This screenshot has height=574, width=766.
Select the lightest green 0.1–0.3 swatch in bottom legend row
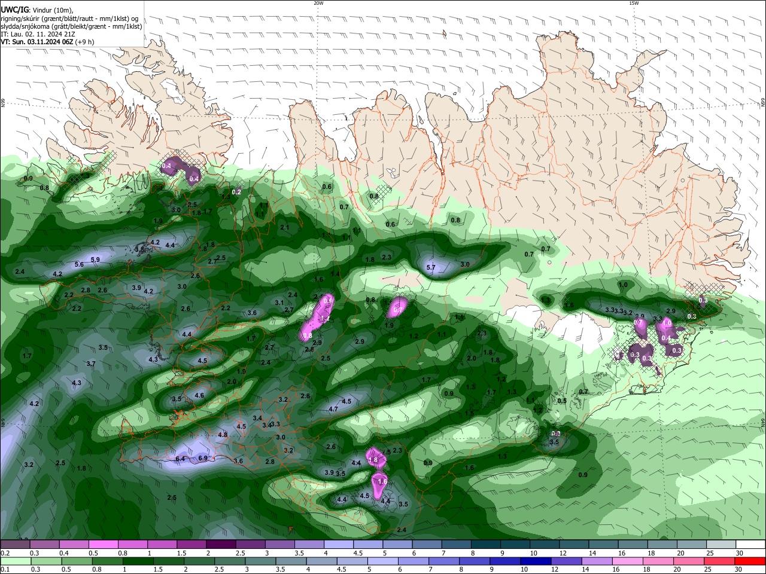15,561
